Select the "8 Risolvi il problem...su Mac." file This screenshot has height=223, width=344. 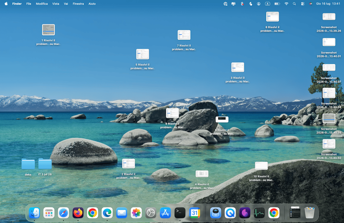click(x=272, y=17)
